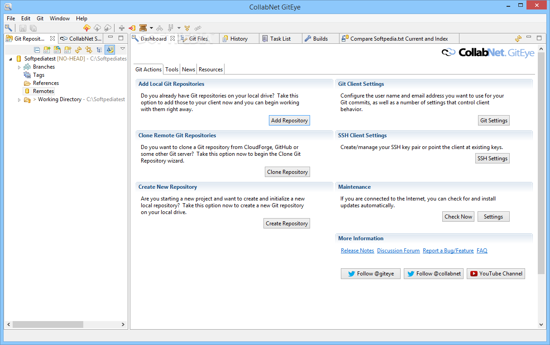
Task: Toggle highlighted Link with Editor icon
Action: pos(110,50)
